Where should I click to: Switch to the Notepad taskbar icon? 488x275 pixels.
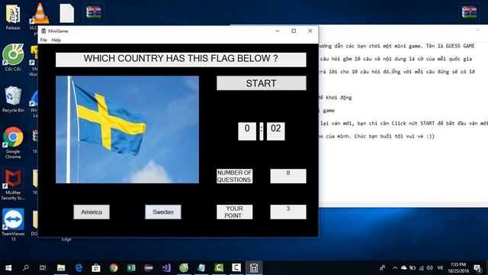(x=201, y=268)
